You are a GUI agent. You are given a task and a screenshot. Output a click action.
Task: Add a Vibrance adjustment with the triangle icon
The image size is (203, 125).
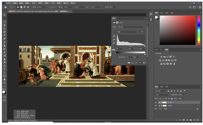point(174,57)
